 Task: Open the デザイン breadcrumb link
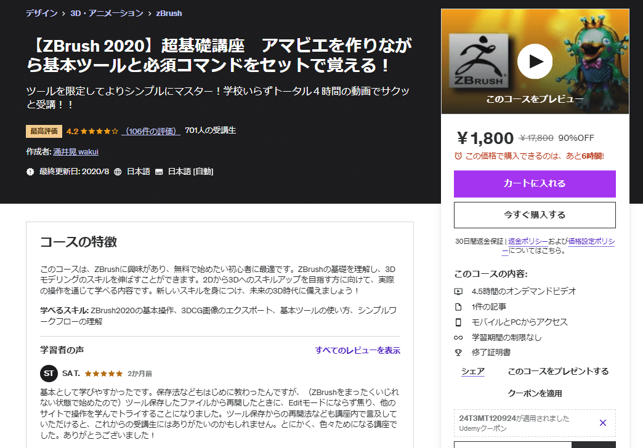[x=42, y=13]
